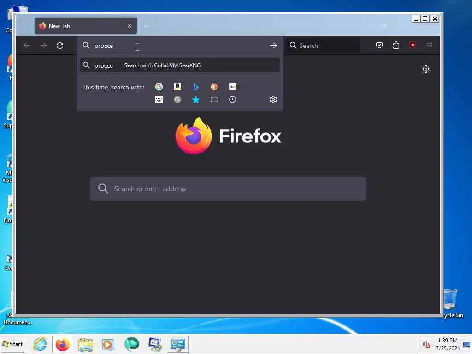Go forward one page
Screen dimensions: 472x354
tap(43, 46)
